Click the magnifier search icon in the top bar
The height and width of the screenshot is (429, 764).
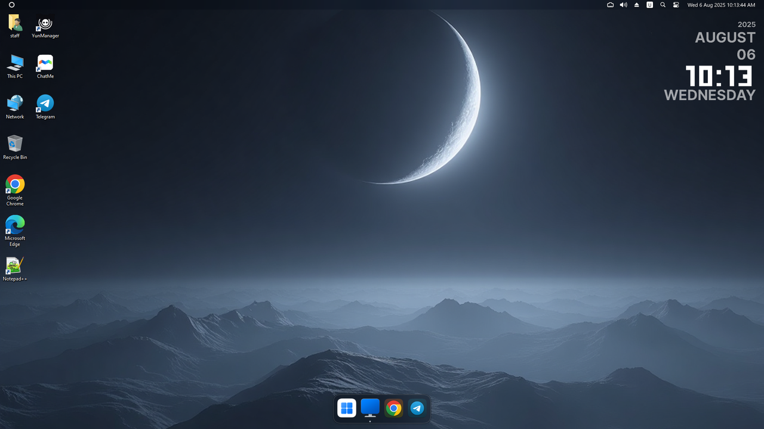tap(663, 5)
